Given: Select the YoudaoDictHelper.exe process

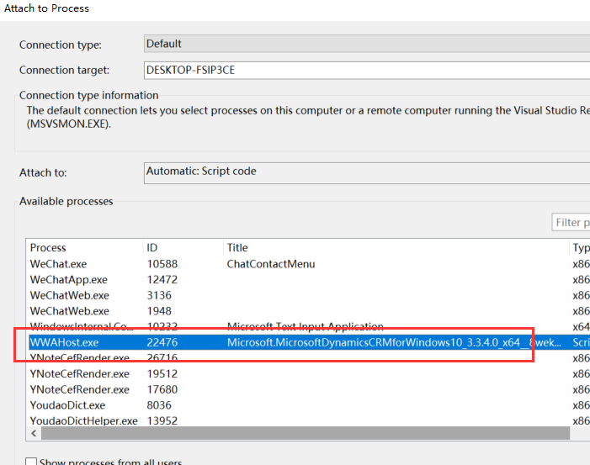Looking at the screenshot, I should point(84,420).
